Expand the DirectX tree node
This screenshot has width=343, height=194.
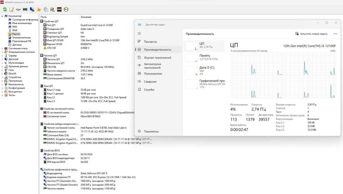point(2,73)
